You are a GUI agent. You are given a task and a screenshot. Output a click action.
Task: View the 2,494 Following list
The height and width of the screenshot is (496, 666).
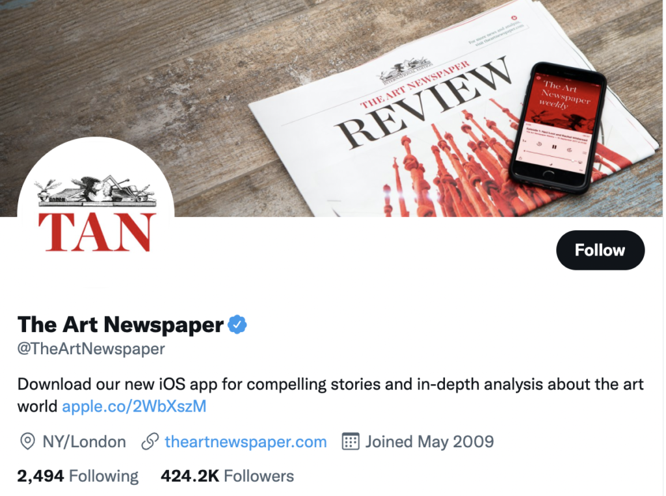[78, 476]
